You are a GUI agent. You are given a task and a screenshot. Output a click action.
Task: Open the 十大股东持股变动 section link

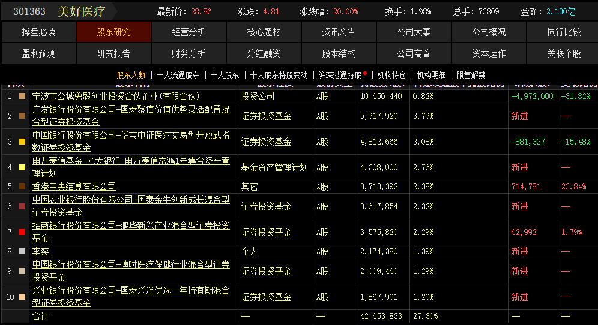tap(279, 75)
